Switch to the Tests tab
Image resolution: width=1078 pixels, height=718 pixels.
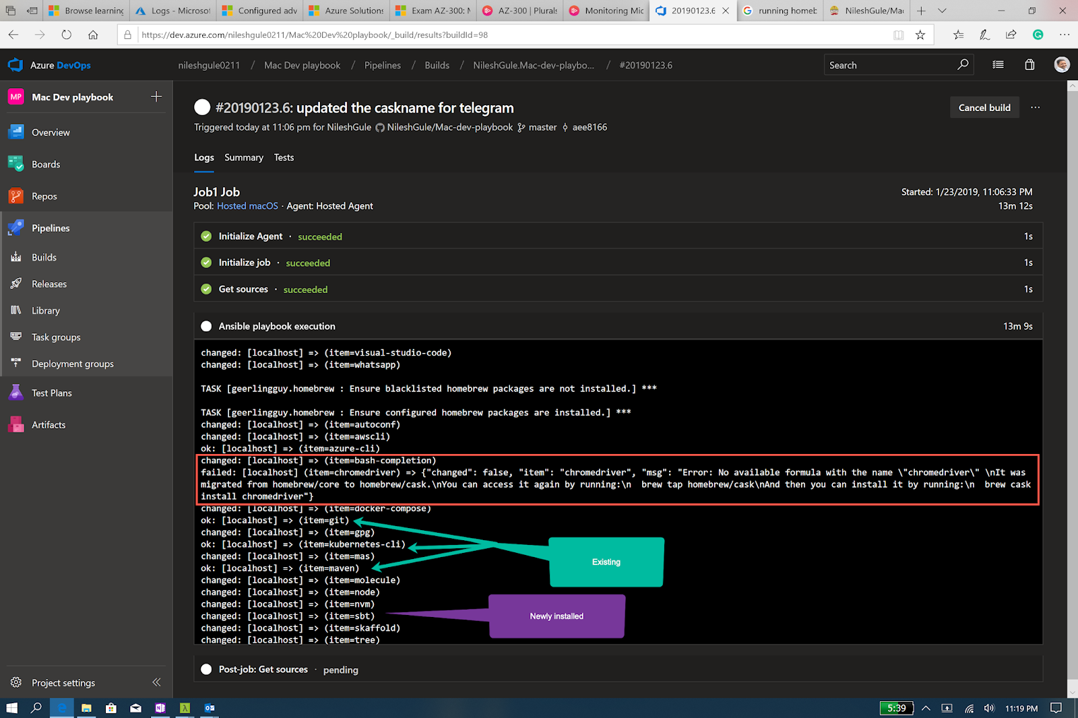(284, 158)
